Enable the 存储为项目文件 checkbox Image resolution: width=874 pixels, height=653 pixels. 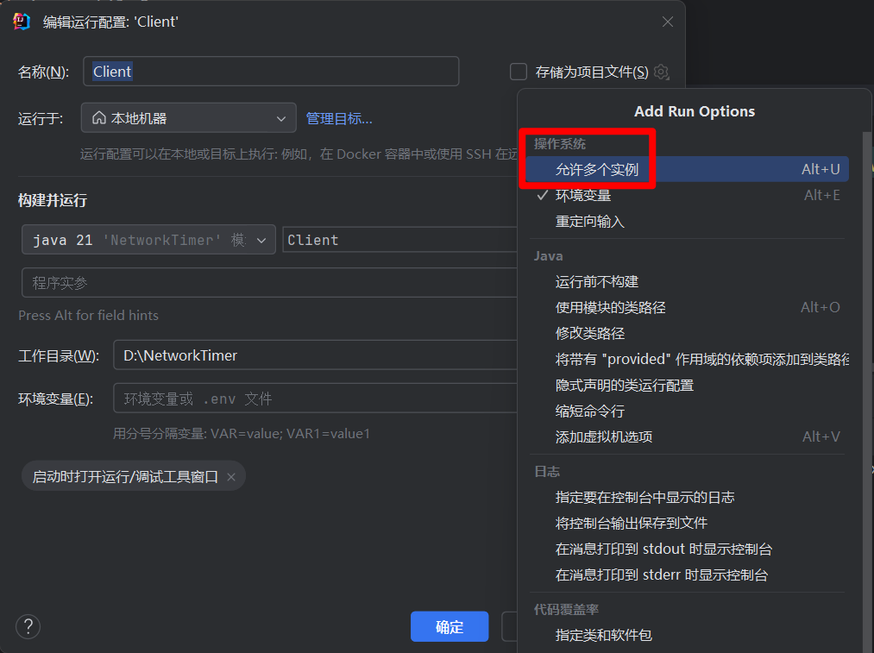pyautogui.click(x=519, y=72)
